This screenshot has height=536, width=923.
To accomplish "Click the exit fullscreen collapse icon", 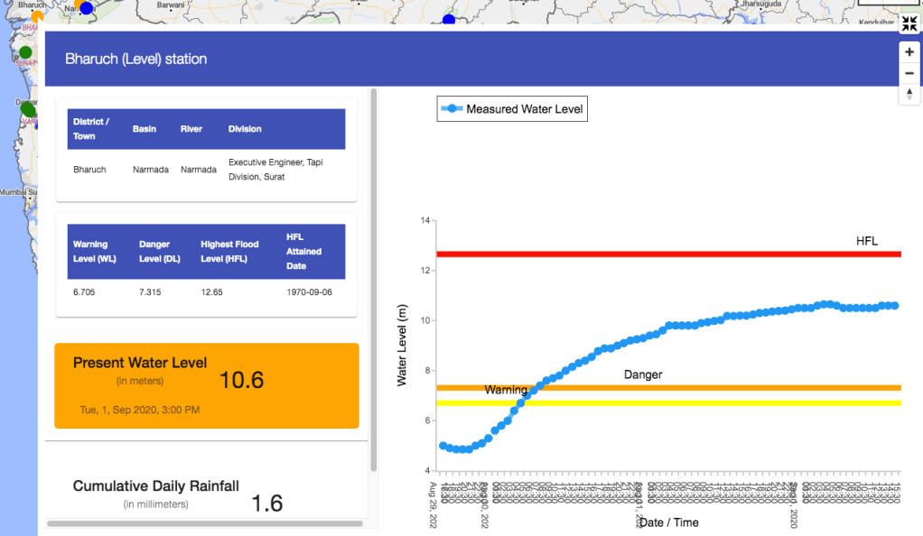I will [909, 24].
